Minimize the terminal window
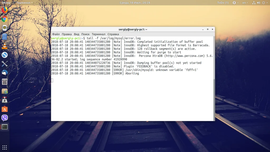 click(x=203, y=29)
